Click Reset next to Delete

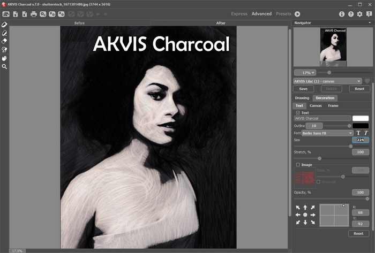point(359,89)
